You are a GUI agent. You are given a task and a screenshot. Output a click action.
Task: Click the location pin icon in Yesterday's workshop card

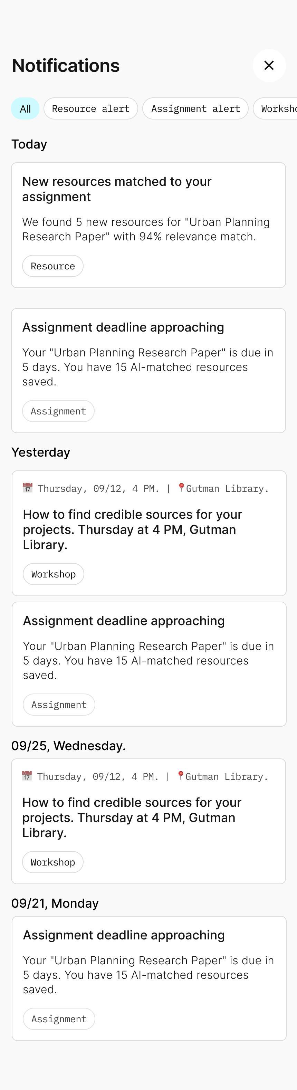[x=181, y=488]
